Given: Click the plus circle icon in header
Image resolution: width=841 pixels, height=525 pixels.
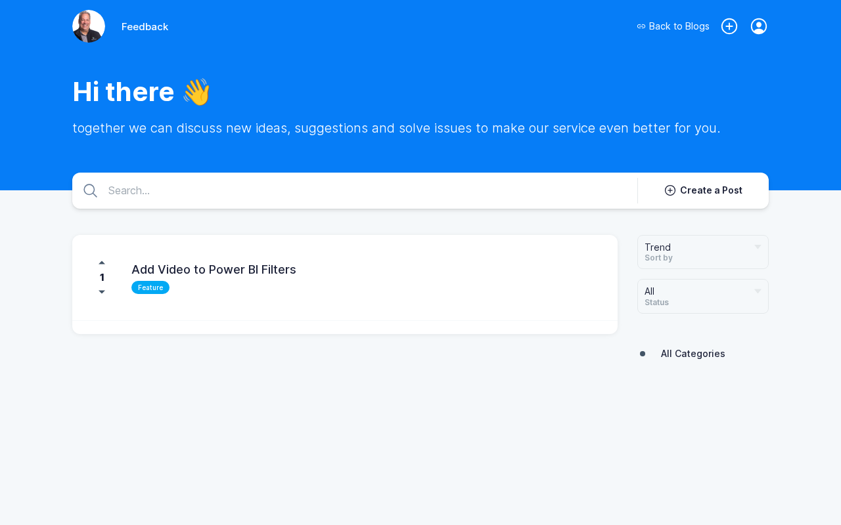Looking at the screenshot, I should (729, 26).
